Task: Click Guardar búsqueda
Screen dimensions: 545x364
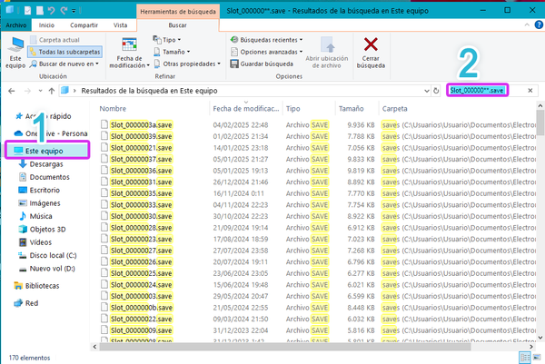Action: coord(262,64)
